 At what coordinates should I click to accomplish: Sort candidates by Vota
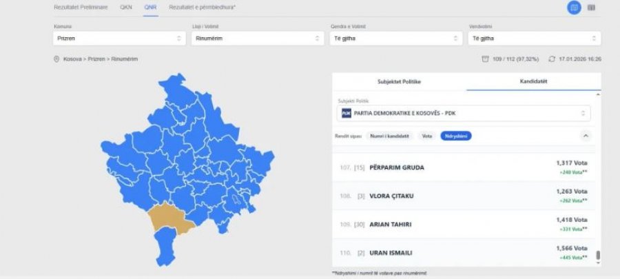coord(427,136)
